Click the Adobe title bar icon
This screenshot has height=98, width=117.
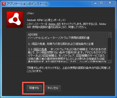click(4, 4)
